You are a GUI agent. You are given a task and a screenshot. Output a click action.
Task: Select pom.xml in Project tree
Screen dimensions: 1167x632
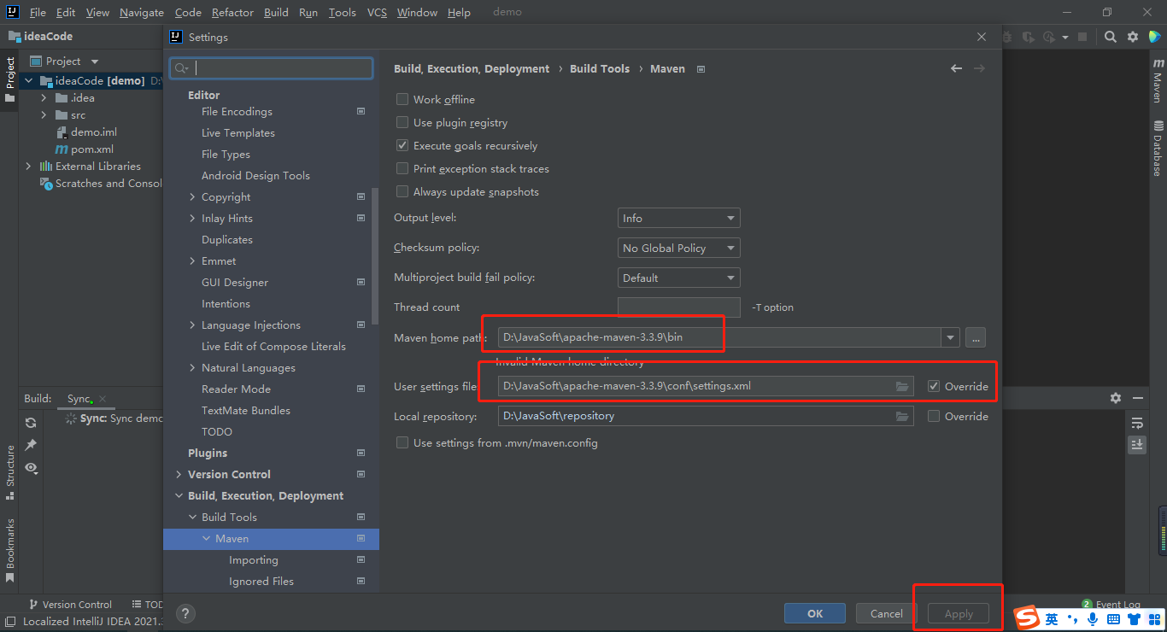coord(85,149)
